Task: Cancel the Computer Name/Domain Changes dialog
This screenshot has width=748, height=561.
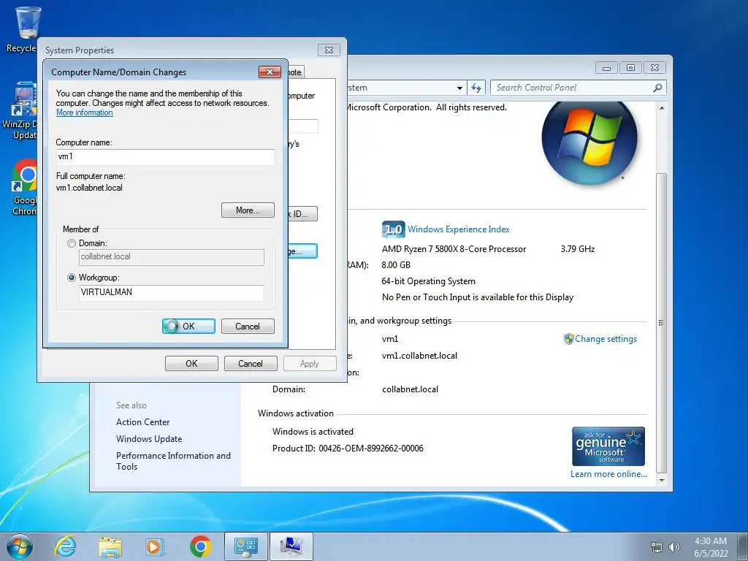Action: pos(248,327)
